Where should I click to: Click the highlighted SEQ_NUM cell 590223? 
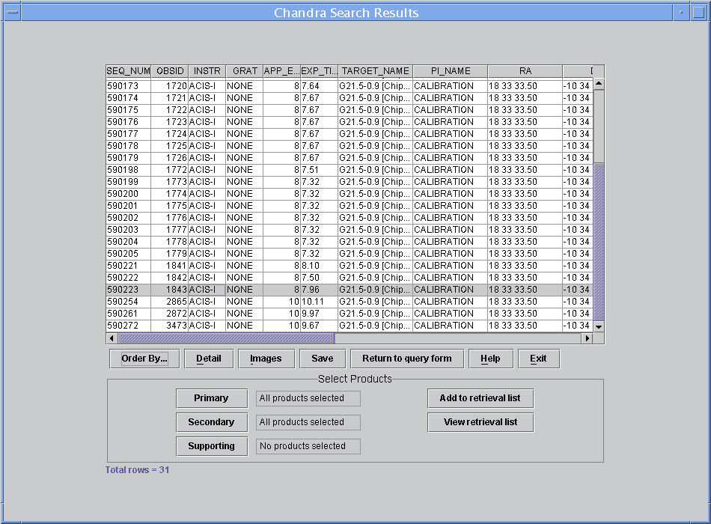point(129,290)
